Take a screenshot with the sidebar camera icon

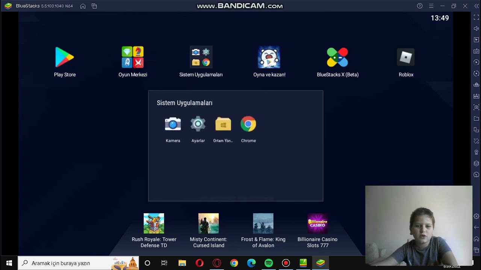pos(476,107)
